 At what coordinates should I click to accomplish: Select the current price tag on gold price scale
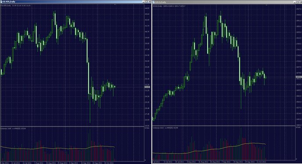pyautogui.click(x=299, y=77)
